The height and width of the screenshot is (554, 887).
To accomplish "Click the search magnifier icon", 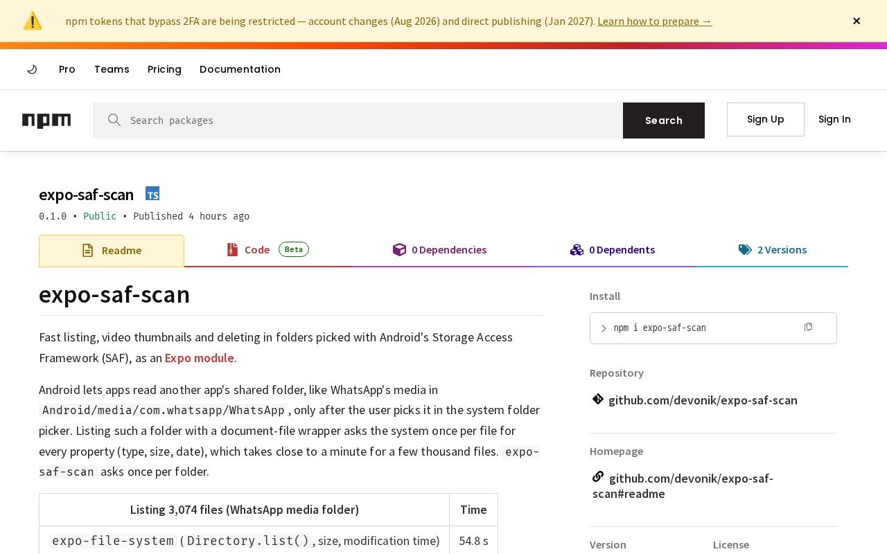I will [114, 120].
